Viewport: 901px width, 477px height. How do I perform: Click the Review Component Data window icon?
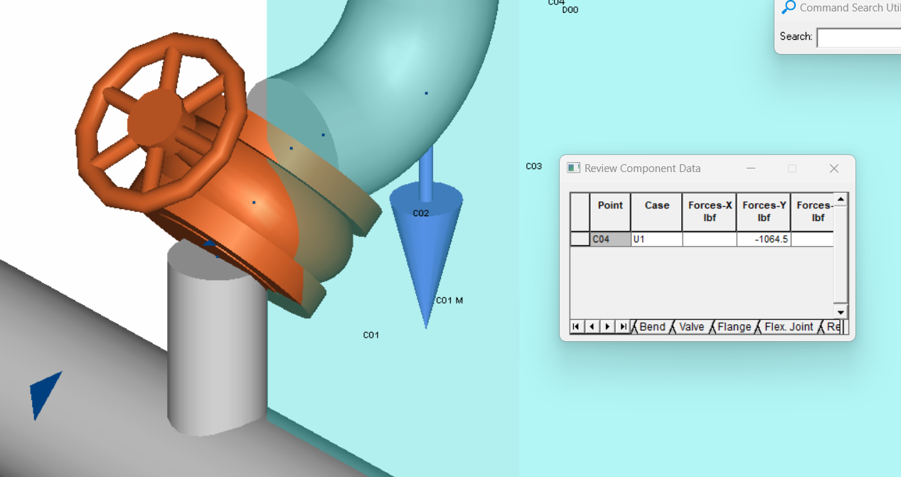(574, 168)
